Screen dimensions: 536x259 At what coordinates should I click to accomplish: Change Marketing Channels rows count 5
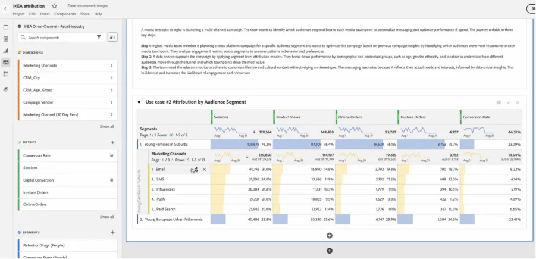pyautogui.click(x=189, y=160)
